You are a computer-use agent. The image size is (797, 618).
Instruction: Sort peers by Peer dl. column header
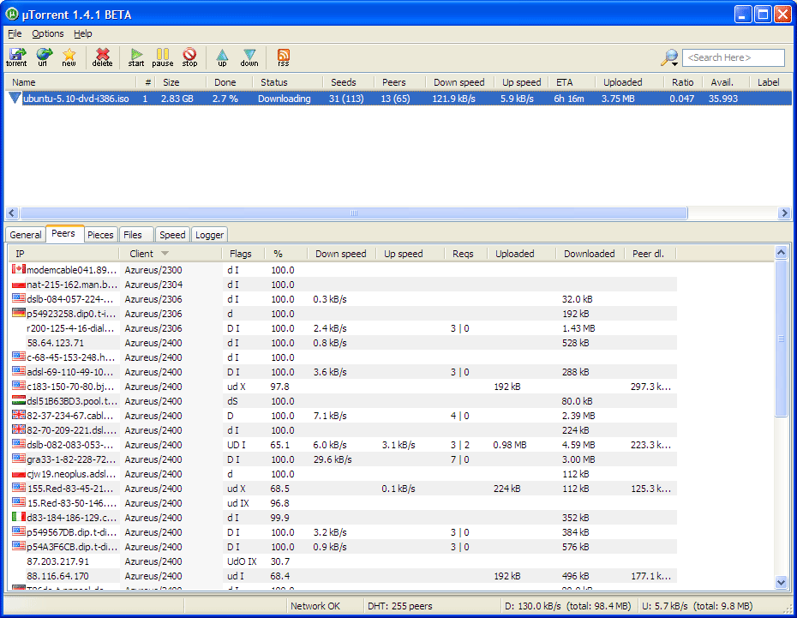coord(650,254)
